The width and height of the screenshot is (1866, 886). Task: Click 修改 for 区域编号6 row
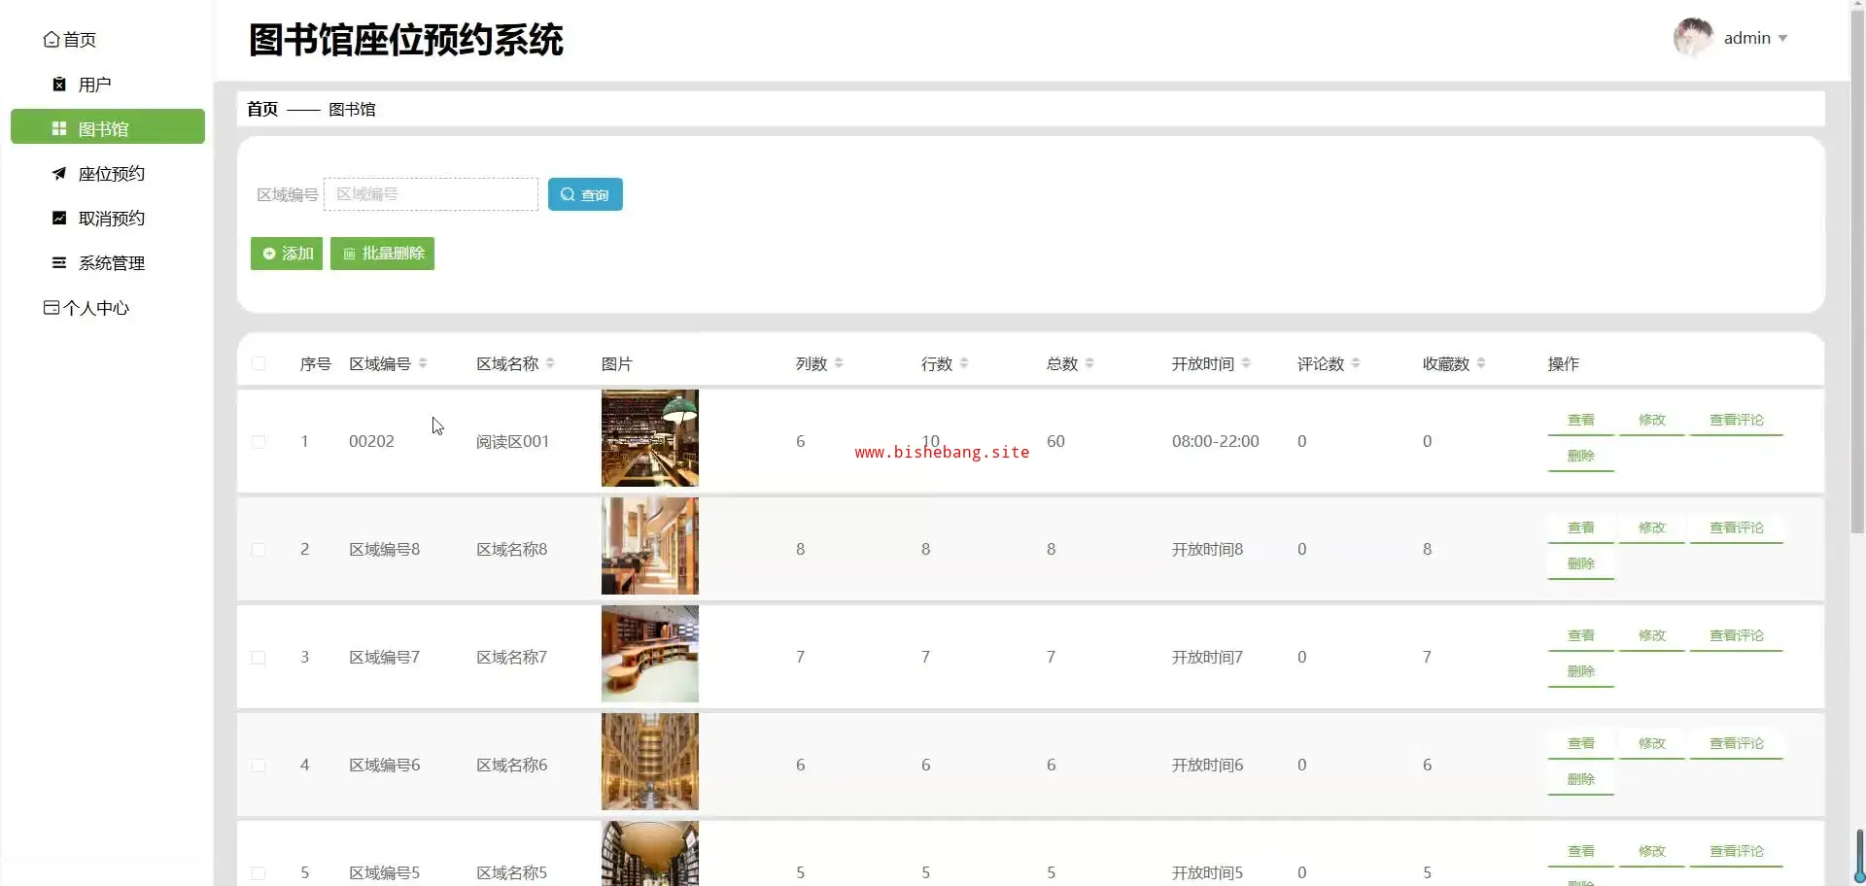(x=1652, y=744)
